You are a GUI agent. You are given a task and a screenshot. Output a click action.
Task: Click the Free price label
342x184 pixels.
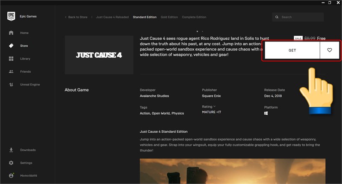coord(321,39)
